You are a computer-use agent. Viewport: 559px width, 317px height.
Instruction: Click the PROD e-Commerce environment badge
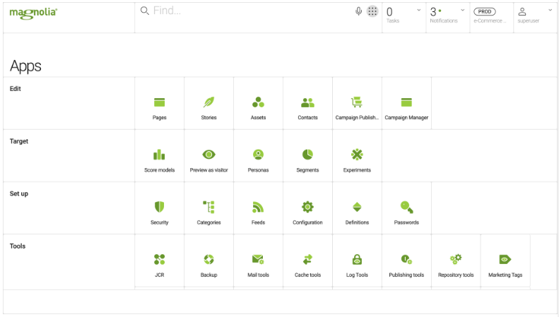pos(492,16)
